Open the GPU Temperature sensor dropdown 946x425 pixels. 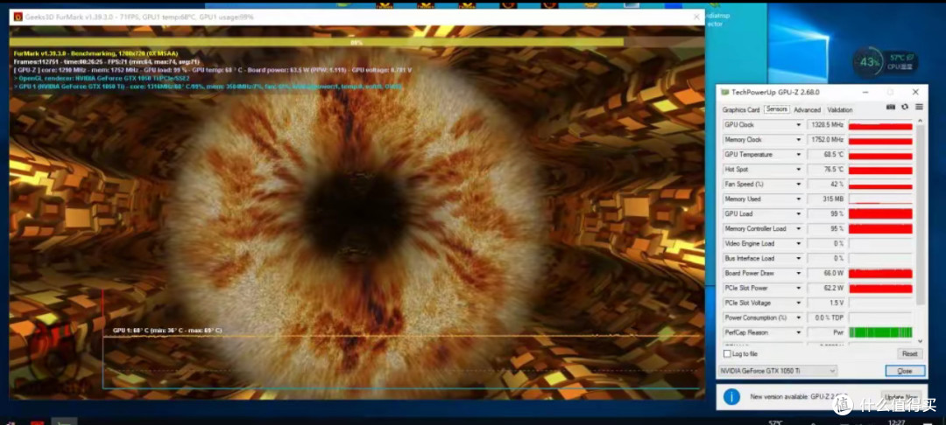tap(799, 155)
